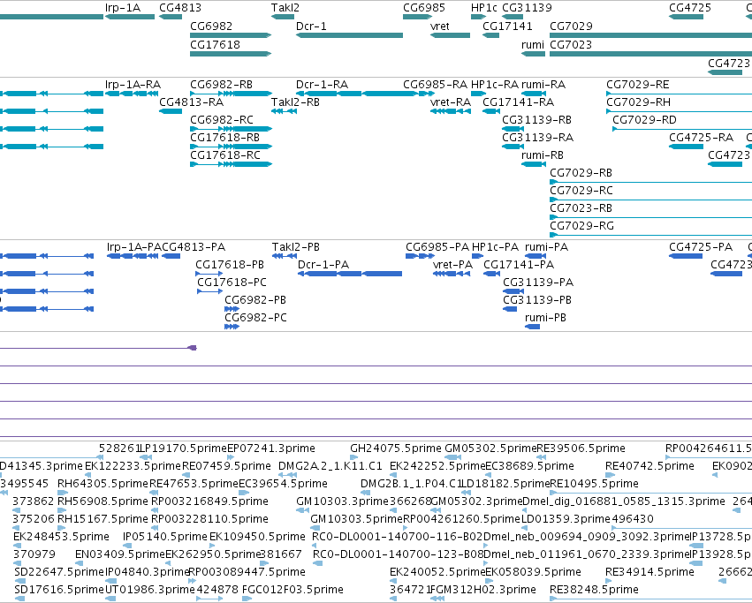Click the "CG7029-RH" transcript label
This screenshot has width=752, height=603.
(638, 102)
